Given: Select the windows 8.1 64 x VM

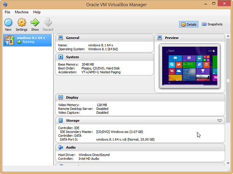Looking at the screenshot, I should [x=27, y=40].
